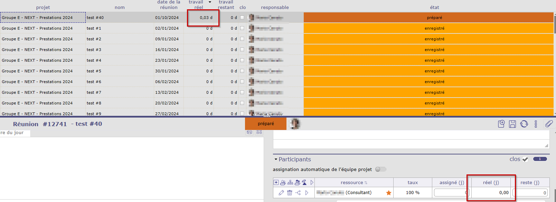Sort list by travail restant header
Image resolution: width=556 pixels, height=202 pixels.
(x=226, y=5)
